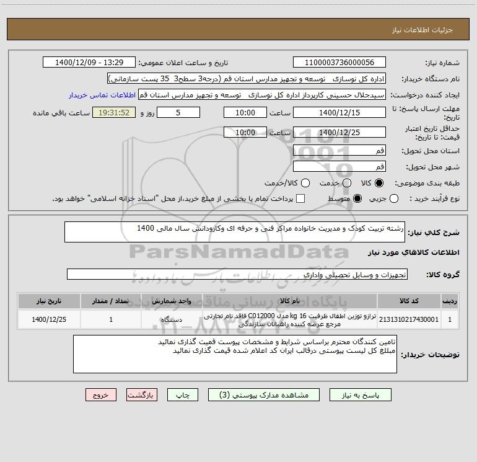Click the buyer organization name field

(247, 79)
